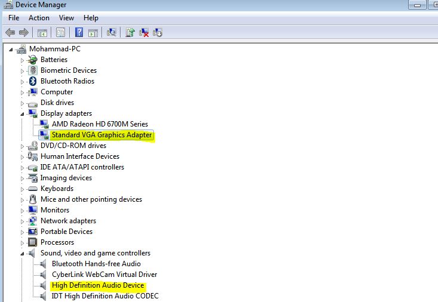Screen dimensions: 438x302
Task: Click Scan for hardware changes icon
Action: (x=112, y=32)
